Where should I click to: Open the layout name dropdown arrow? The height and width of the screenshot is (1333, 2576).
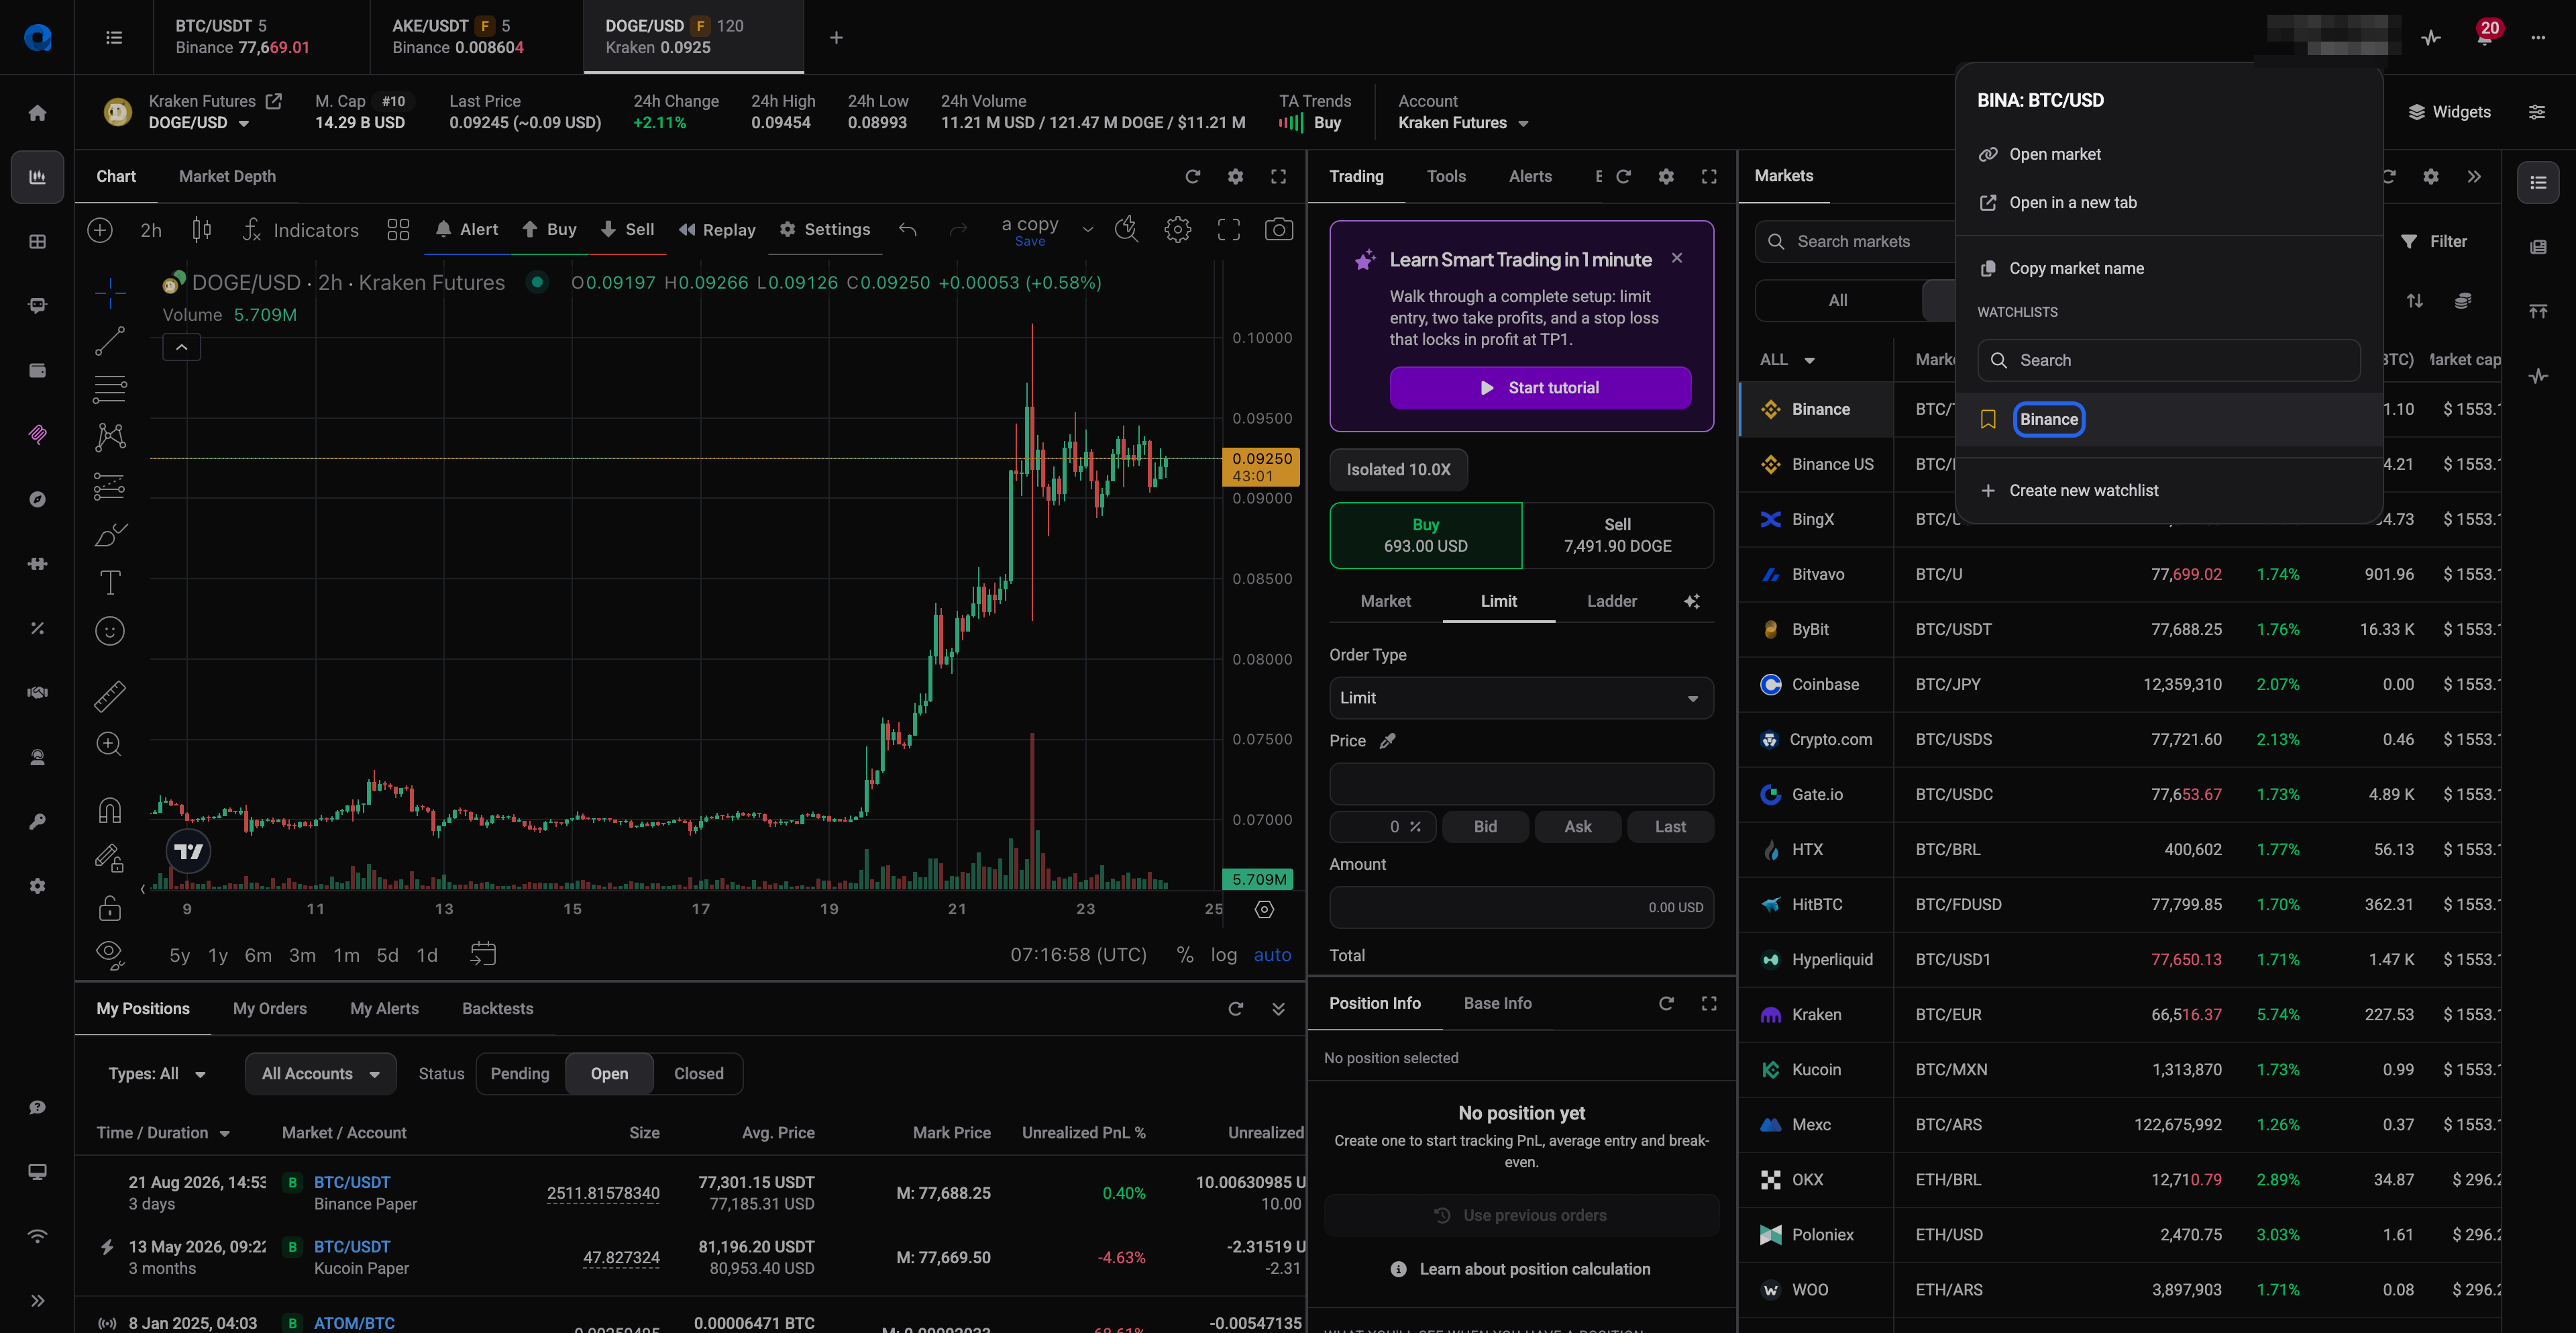[1087, 230]
